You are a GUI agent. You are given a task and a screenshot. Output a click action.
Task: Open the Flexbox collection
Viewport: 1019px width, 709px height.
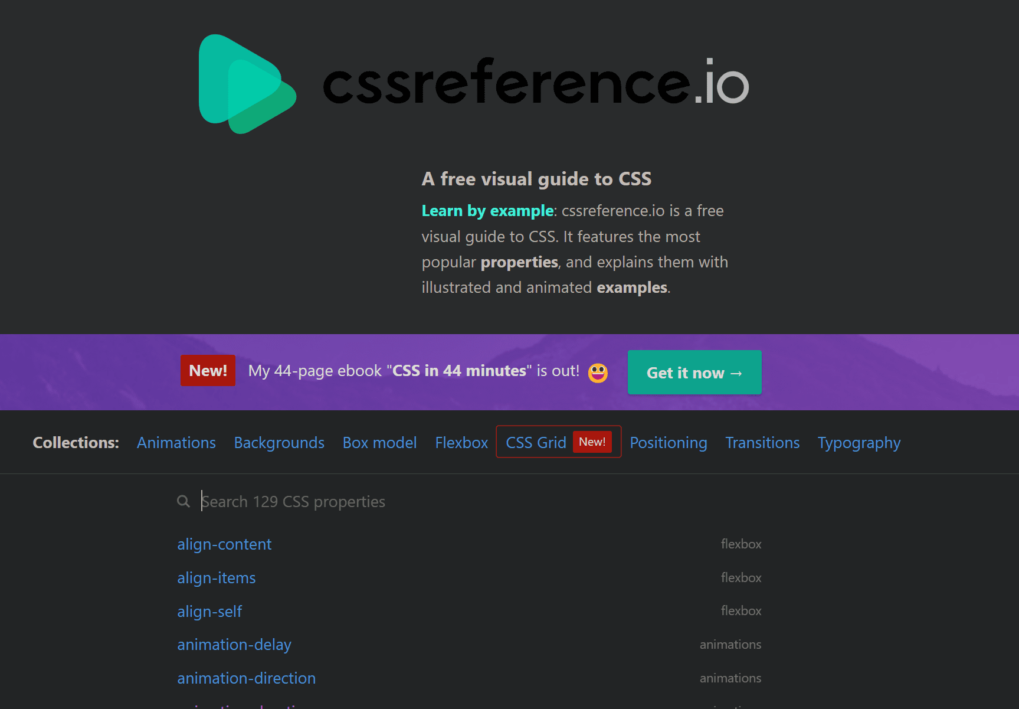(461, 443)
